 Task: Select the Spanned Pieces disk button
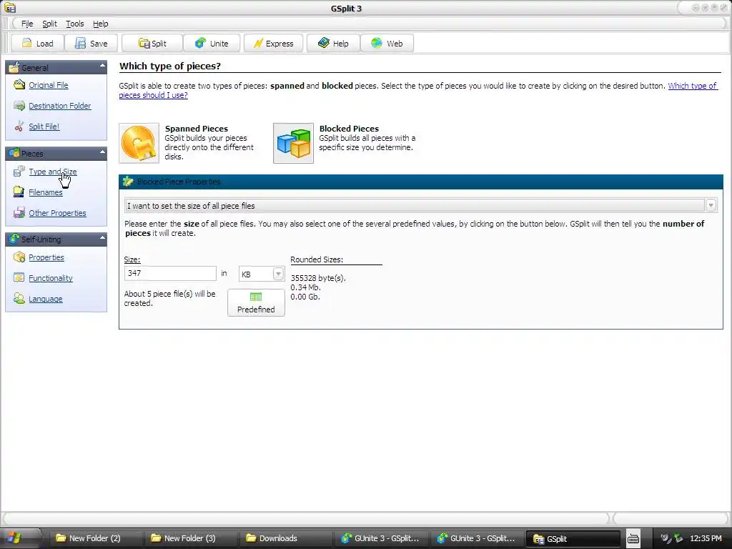pyautogui.click(x=139, y=143)
